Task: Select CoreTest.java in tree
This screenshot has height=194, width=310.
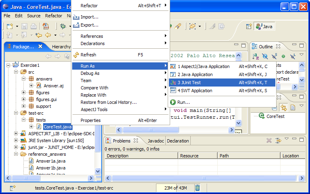Action: coord(58,127)
